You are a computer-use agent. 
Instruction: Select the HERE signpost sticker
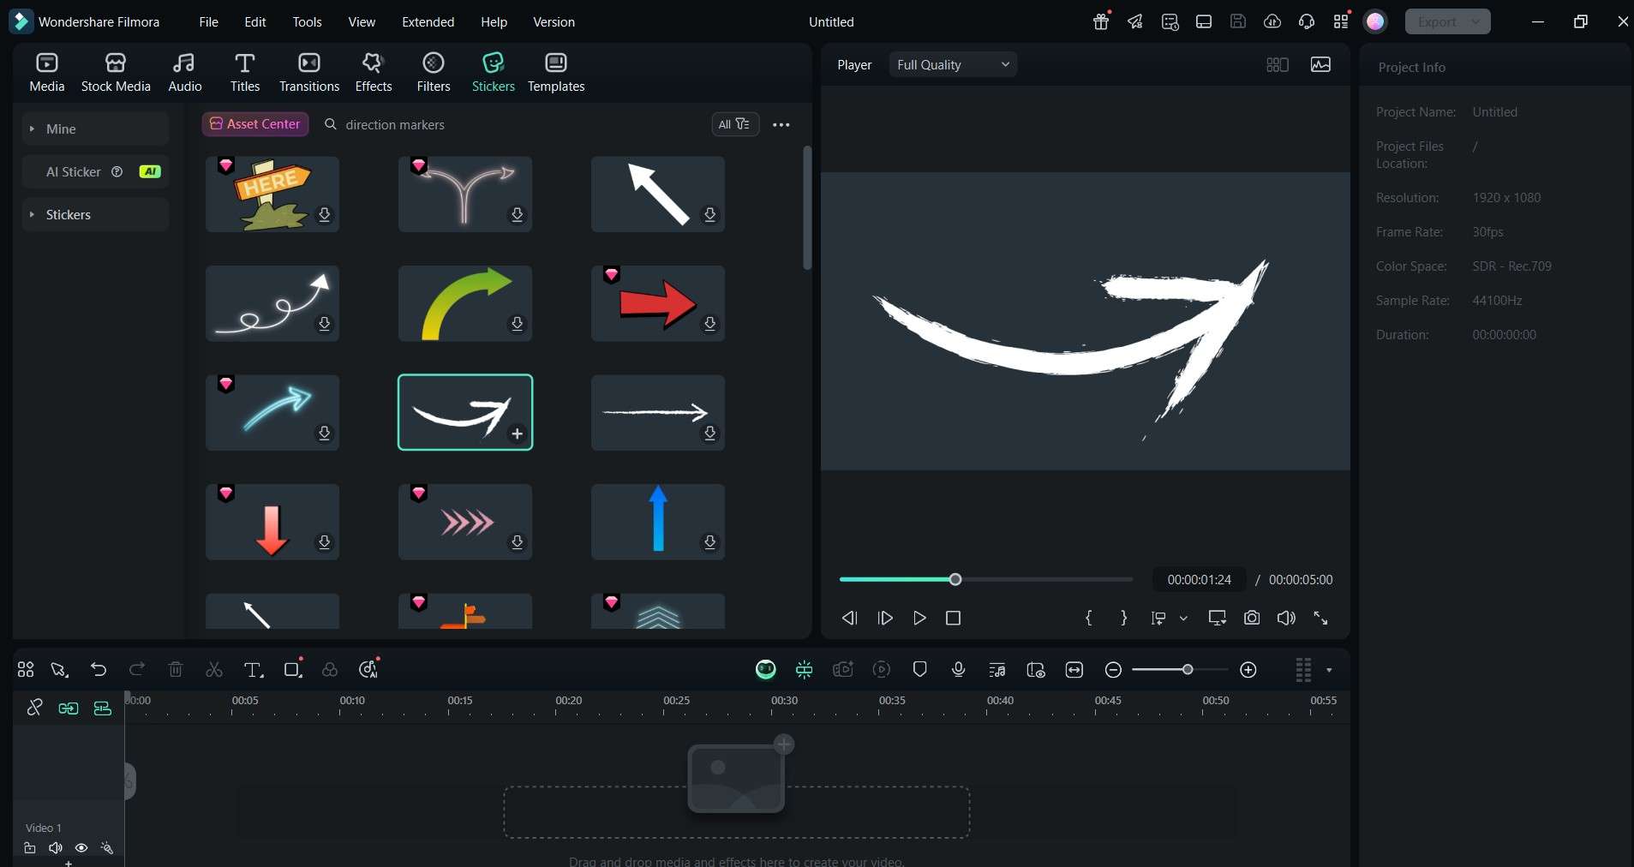(x=272, y=194)
